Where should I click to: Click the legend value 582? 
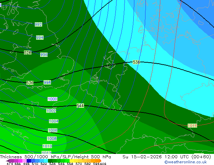pos(87,164)
